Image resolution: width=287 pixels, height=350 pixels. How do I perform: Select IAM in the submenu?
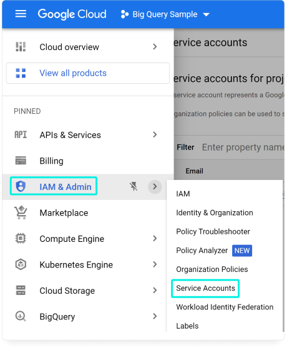(x=183, y=194)
